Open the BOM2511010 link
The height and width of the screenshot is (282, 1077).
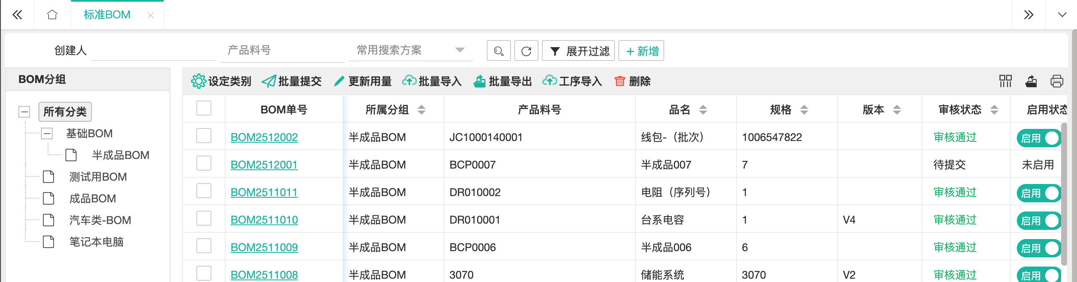click(264, 220)
